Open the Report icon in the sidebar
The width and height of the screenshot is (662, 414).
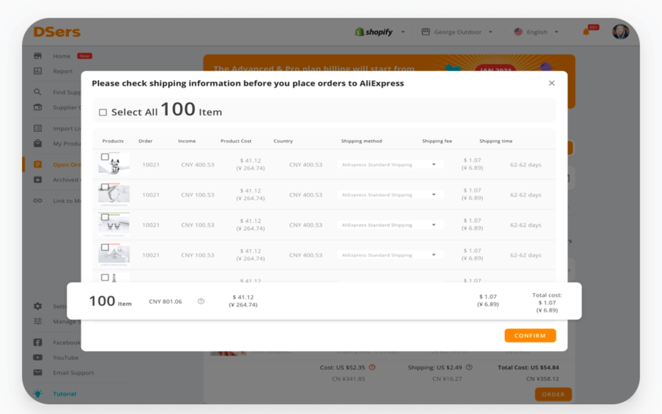point(38,71)
